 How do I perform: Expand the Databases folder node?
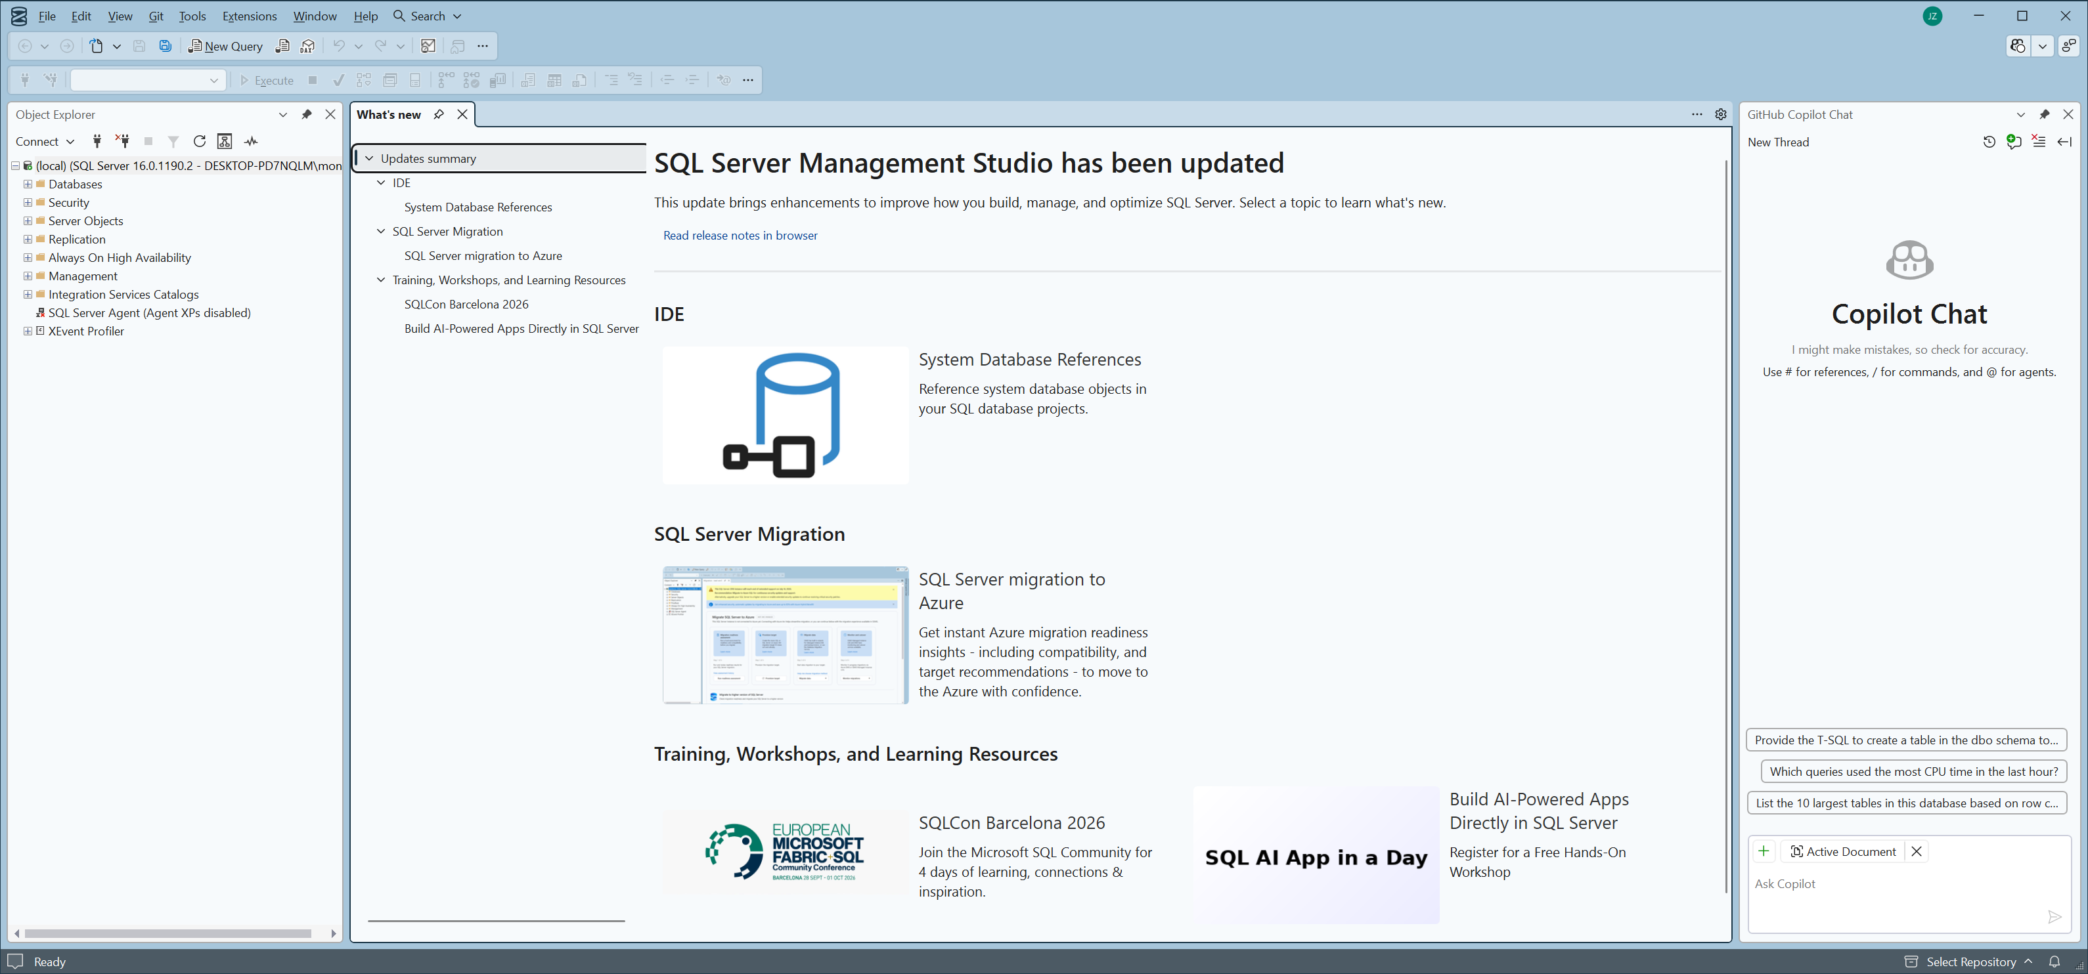(x=28, y=184)
